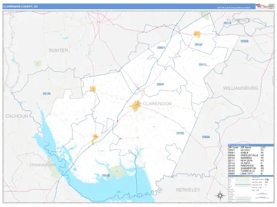Click the publisher logo in the title bar
This screenshot has width=277, height=207.
[262, 6]
